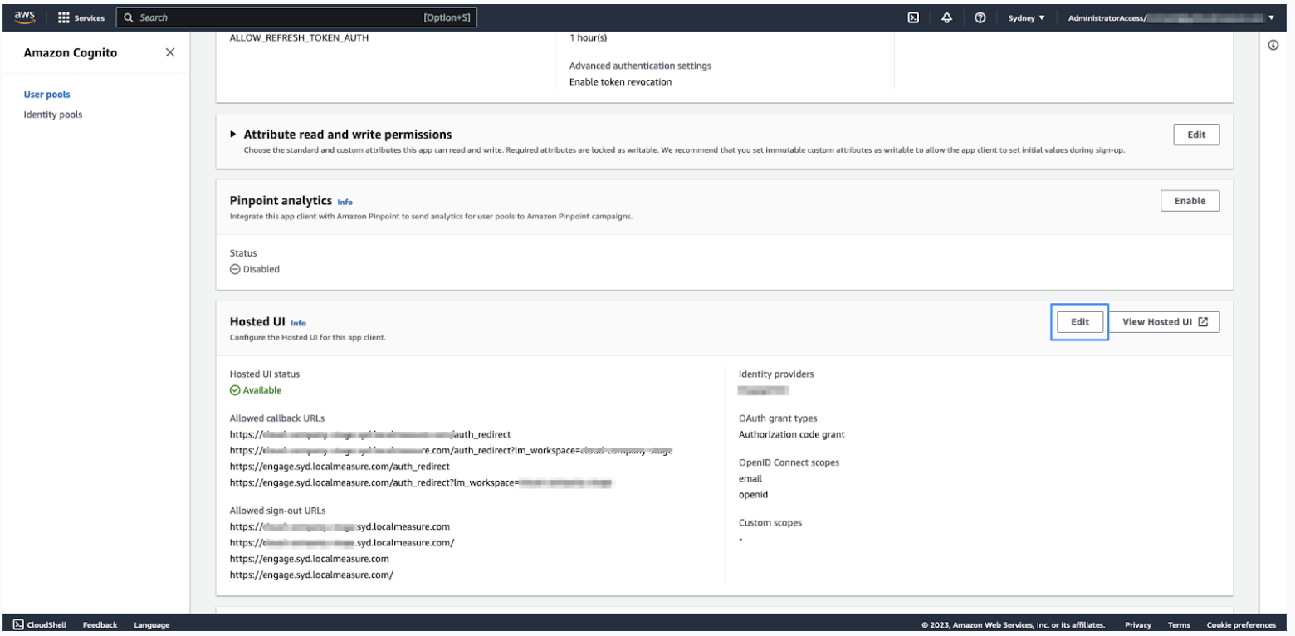This screenshot has width=1295, height=636.
Task: Select the email scope text
Action: [750, 478]
